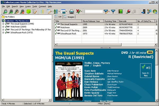The image size is (159, 106).
Task: Expand the Schoolhouse Rock (1973) tree node
Action: click(3, 33)
